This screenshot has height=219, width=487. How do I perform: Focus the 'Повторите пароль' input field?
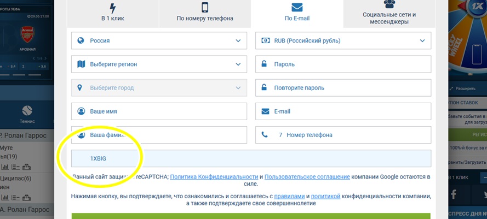click(x=343, y=88)
